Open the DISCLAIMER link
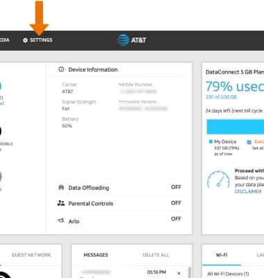This screenshot has height=278, width=264. coord(248,191)
